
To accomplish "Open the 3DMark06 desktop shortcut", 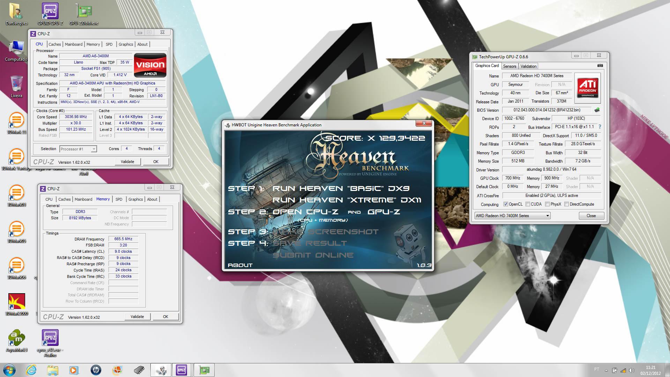I will (x=16, y=268).
